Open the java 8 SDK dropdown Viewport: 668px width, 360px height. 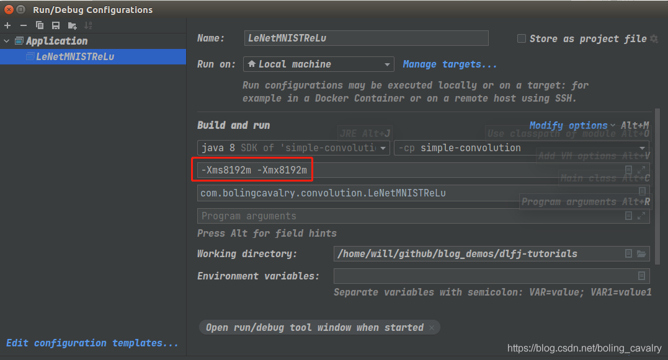[x=293, y=148]
